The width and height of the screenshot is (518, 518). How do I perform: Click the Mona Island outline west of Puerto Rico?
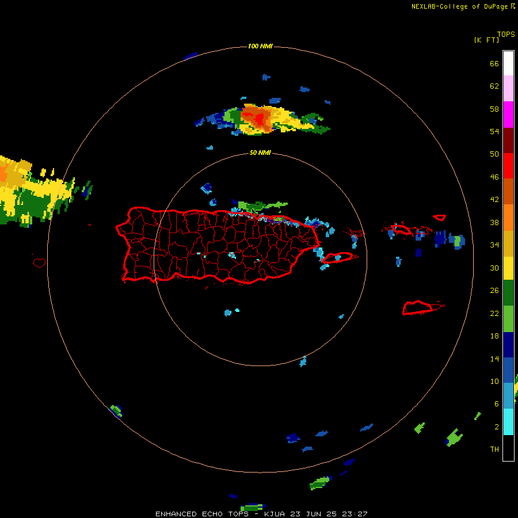39,262
